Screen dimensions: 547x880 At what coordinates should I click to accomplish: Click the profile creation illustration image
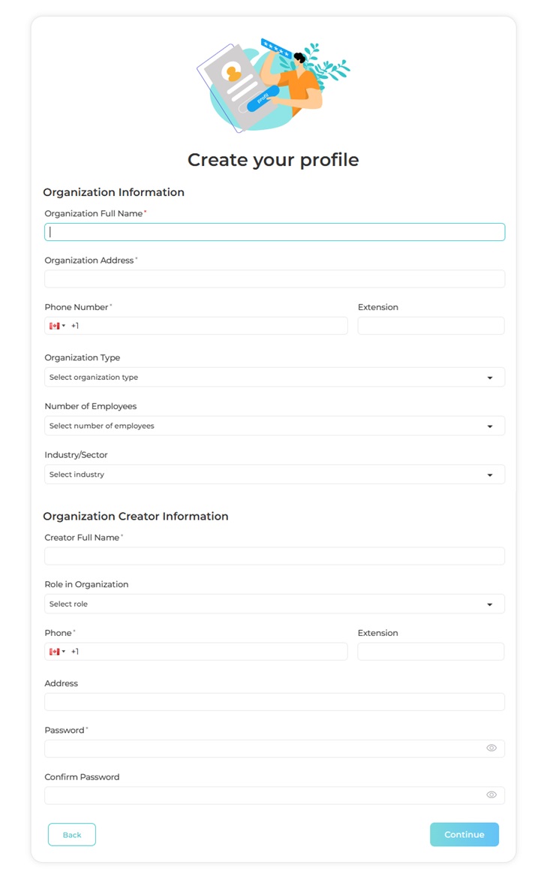pos(273,85)
